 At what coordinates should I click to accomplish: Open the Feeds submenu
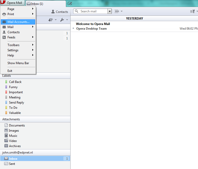[x=18, y=37]
